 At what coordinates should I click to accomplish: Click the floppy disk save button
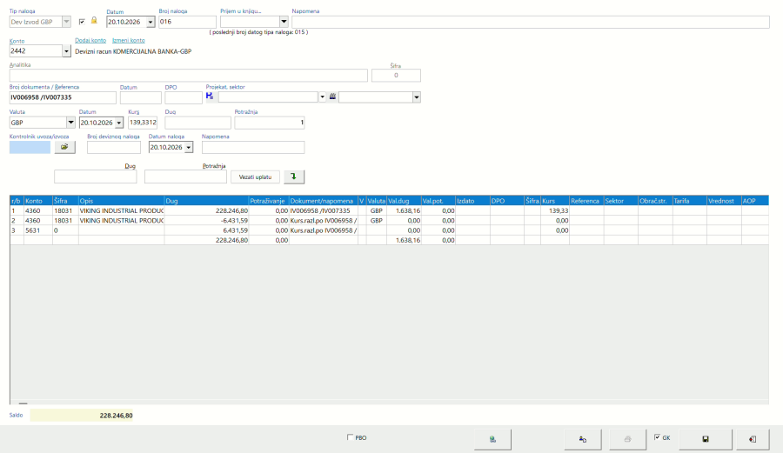(705, 439)
